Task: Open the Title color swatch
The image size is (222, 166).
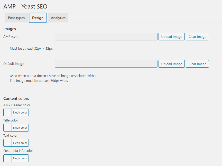Action: [x=16, y=128]
